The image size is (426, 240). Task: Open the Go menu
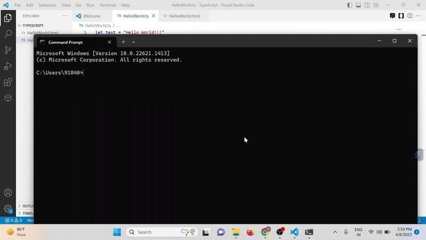[x=79, y=5]
